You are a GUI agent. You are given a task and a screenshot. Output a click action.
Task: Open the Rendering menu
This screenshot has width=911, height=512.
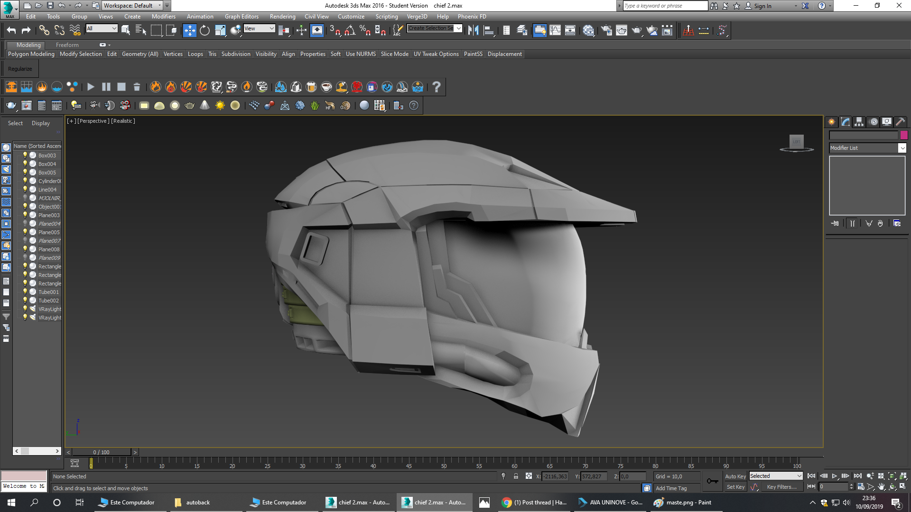(x=283, y=17)
